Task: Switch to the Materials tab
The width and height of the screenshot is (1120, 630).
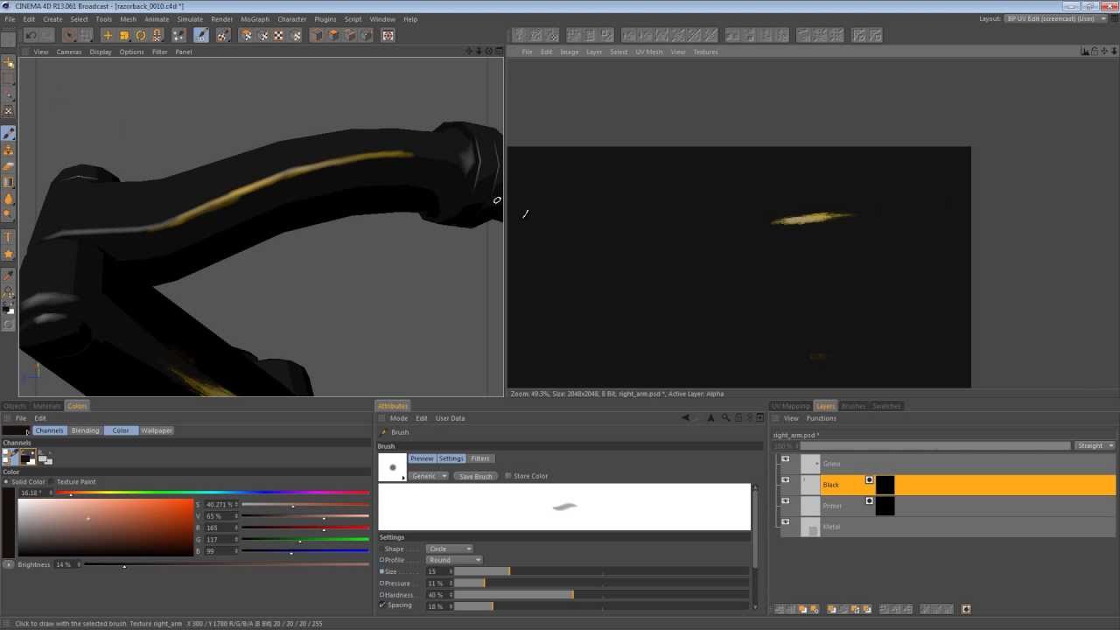Action: (46, 406)
